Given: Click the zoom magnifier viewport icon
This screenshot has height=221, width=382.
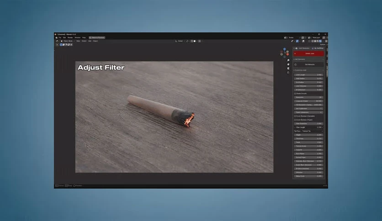Looking at the screenshot, I should pos(288,60).
